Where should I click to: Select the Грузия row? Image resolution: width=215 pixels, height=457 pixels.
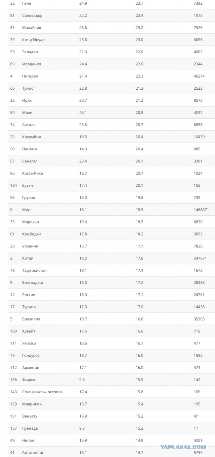[112, 197]
